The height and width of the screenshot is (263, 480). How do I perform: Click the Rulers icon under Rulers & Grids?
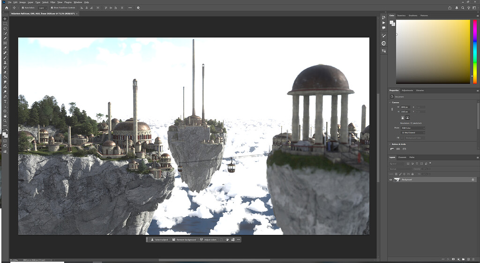tap(392, 149)
